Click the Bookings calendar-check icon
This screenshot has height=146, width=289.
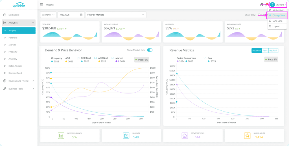126,136
